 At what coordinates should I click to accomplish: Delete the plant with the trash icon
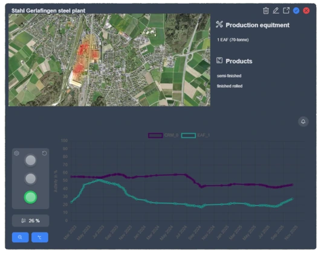(x=266, y=11)
